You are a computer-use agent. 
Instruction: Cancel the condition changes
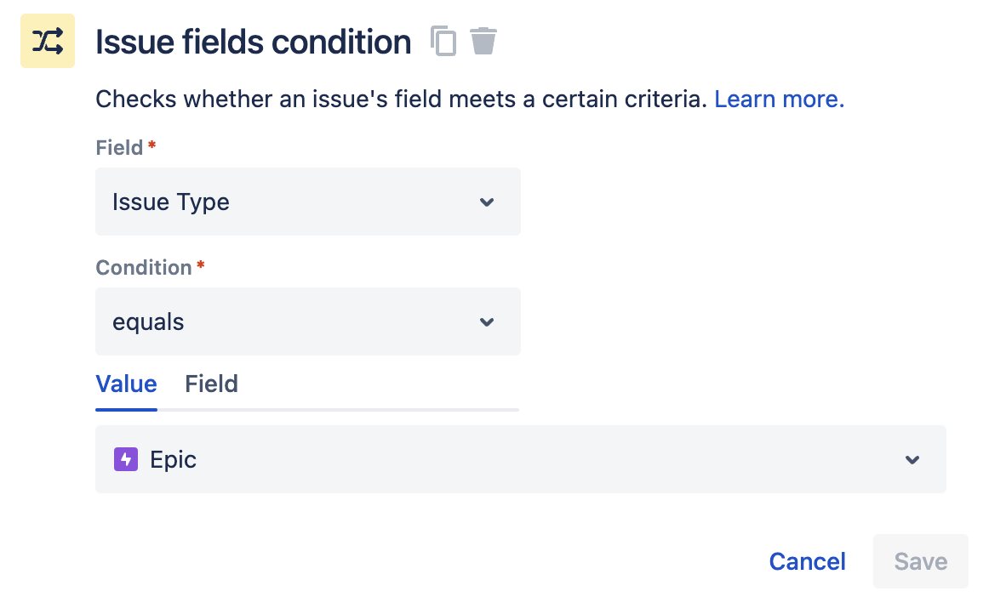(x=808, y=561)
